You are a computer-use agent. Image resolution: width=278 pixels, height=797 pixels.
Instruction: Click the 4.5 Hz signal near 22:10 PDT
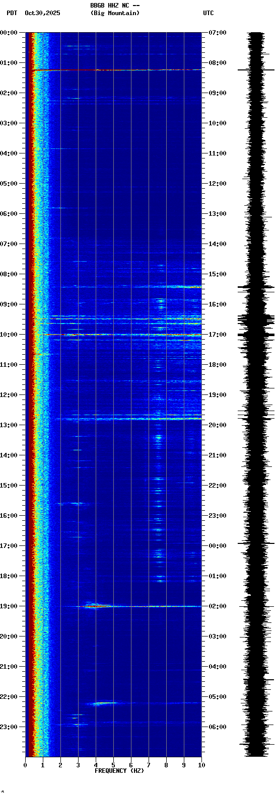click(x=104, y=703)
